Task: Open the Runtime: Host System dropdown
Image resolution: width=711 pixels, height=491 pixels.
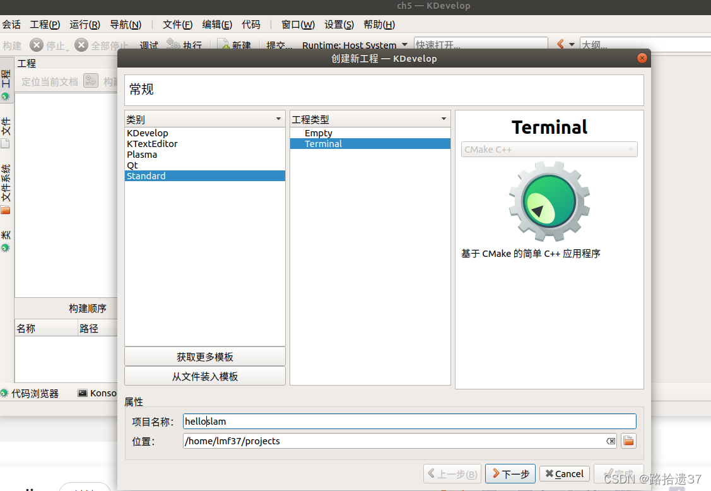Action: (355, 45)
